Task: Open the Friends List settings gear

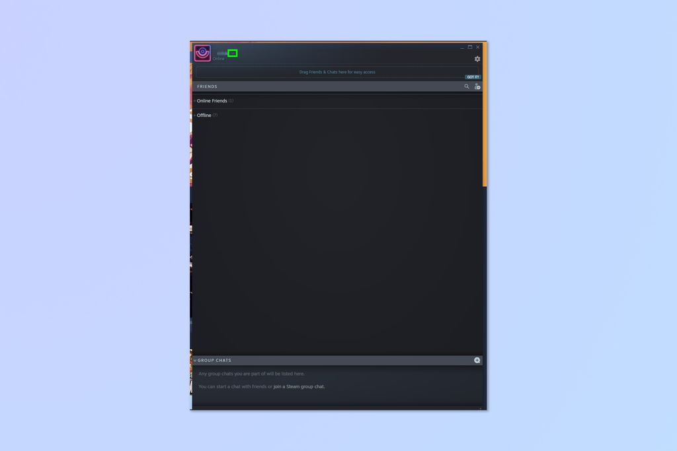Action: (x=477, y=59)
